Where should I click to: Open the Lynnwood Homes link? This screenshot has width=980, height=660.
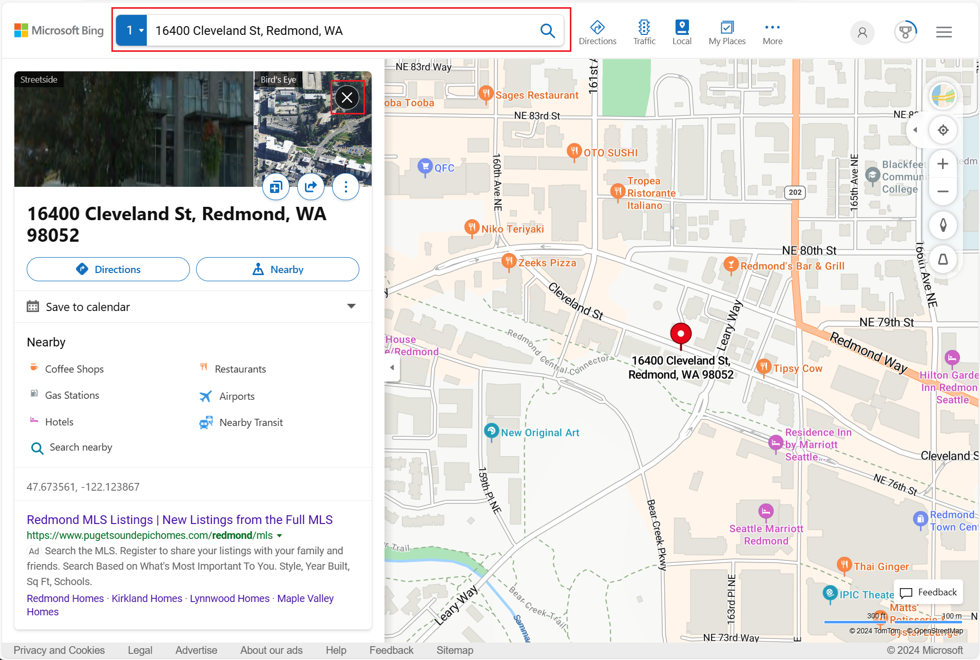pyautogui.click(x=229, y=598)
